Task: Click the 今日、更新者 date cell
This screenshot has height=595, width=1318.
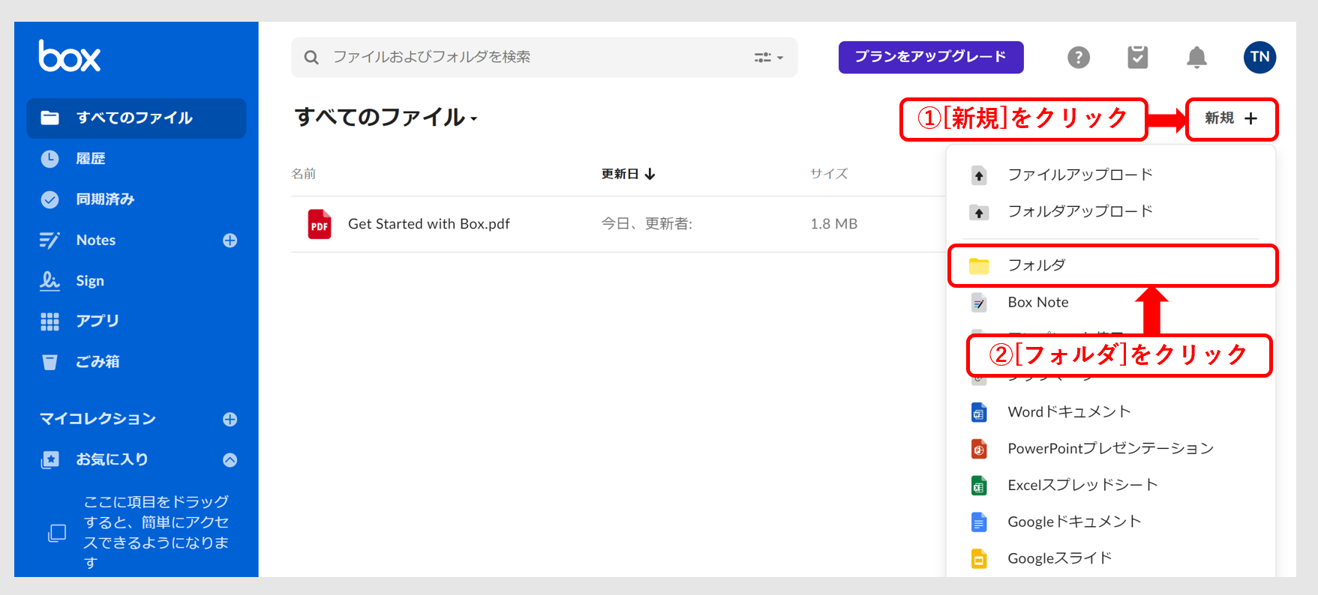Action: click(647, 224)
